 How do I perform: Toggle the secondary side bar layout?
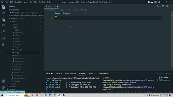[x=155, y=2]
